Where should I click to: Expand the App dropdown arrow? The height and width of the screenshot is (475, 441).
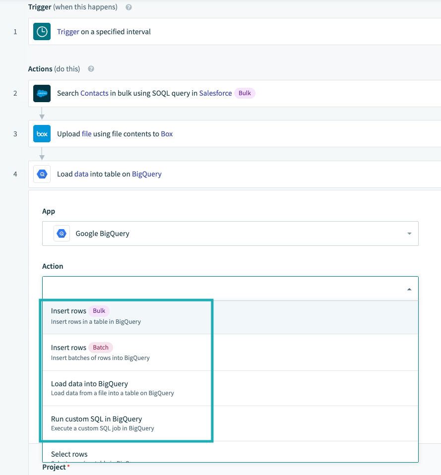click(409, 234)
